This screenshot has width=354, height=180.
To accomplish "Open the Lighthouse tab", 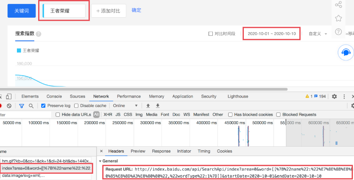I will point(238,96).
